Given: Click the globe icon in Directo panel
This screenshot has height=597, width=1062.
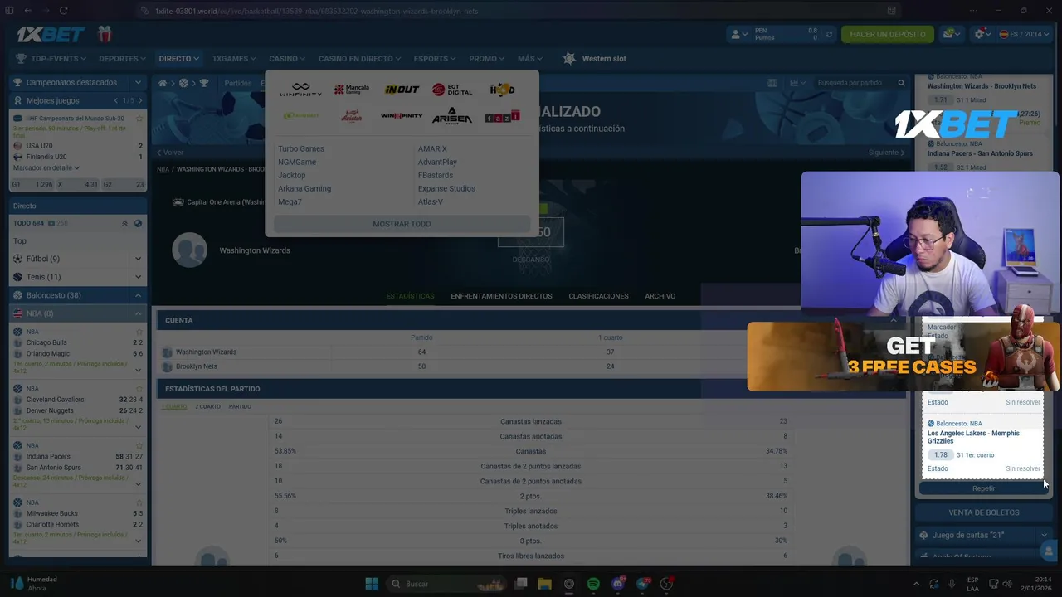Looking at the screenshot, I should click(138, 223).
